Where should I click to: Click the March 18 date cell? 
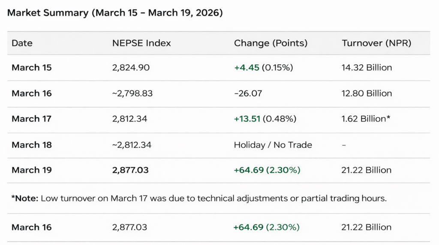click(x=32, y=145)
